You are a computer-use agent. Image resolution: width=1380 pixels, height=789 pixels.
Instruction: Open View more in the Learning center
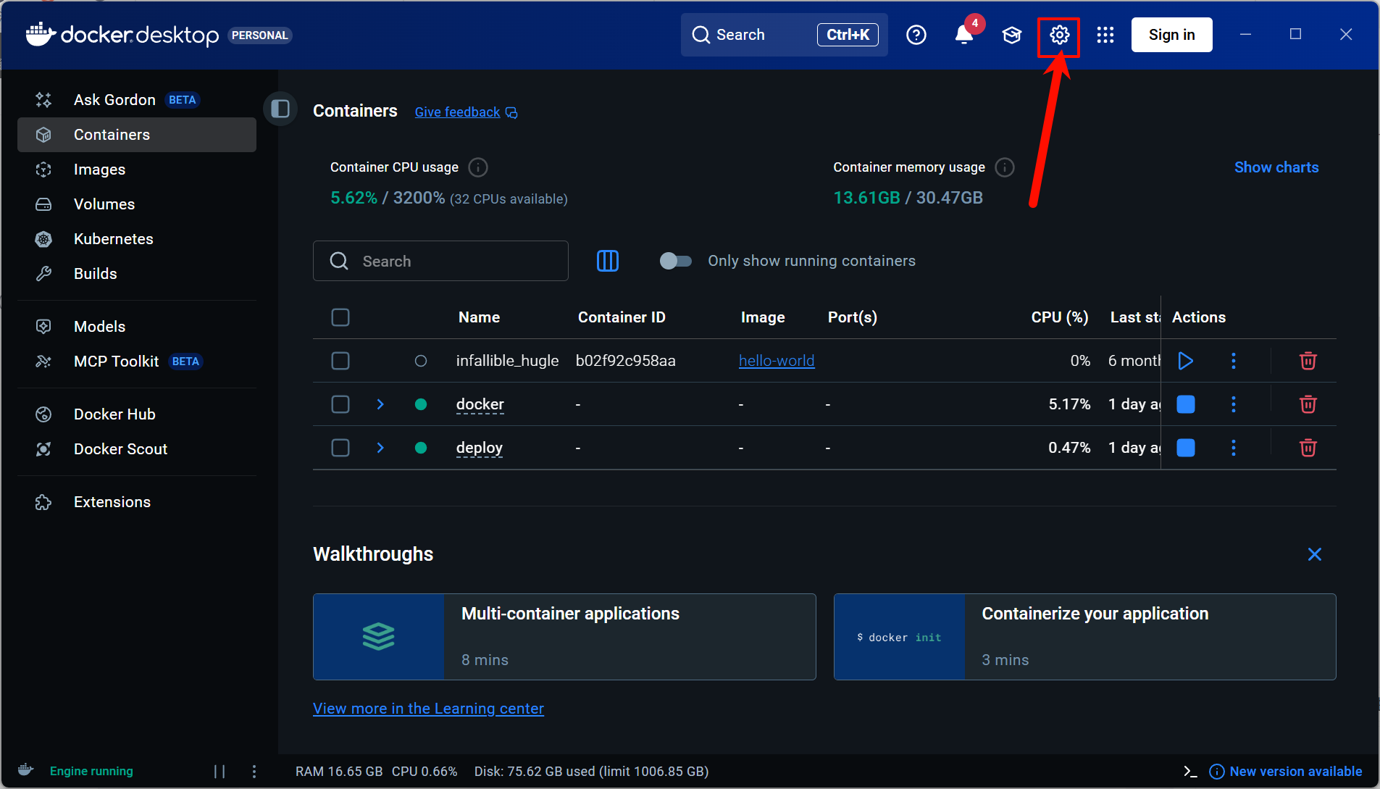(x=428, y=709)
